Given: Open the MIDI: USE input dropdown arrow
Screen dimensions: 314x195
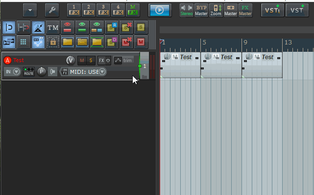Looking at the screenshot, I should click(102, 71).
